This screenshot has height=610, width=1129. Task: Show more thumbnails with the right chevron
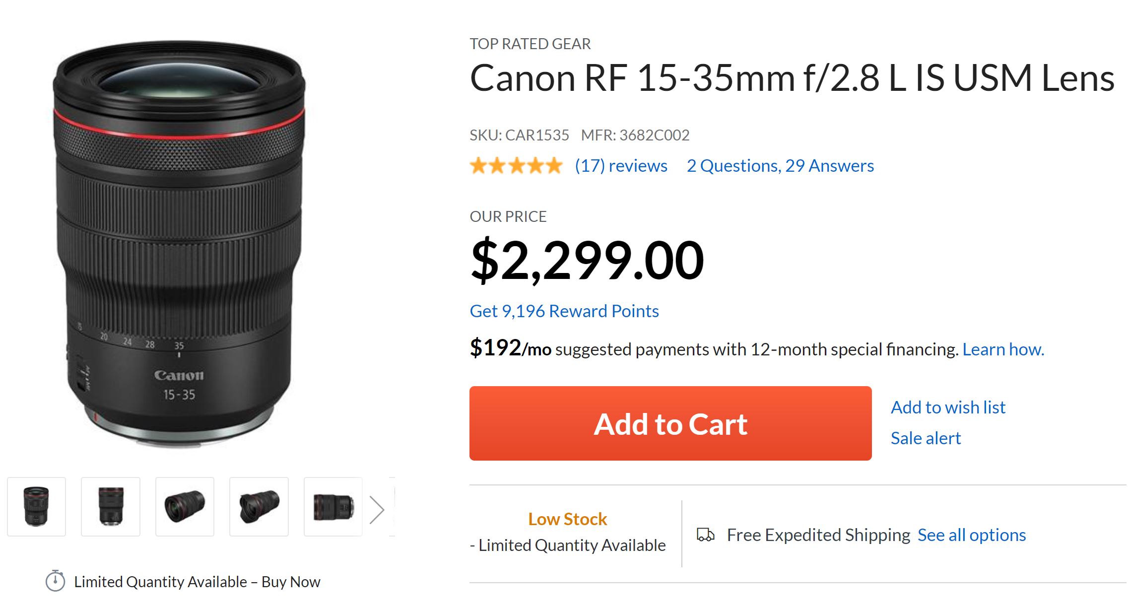tap(377, 510)
